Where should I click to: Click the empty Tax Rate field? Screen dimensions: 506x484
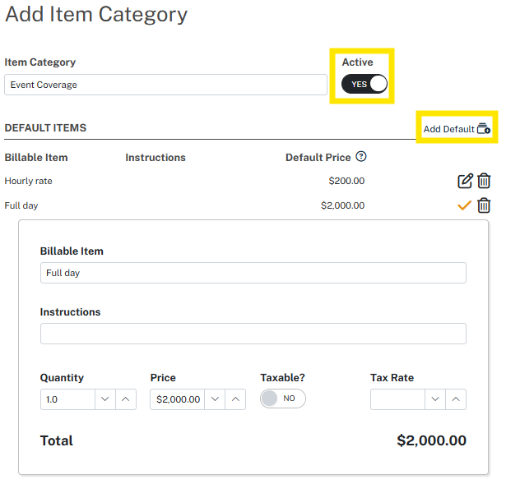point(398,399)
